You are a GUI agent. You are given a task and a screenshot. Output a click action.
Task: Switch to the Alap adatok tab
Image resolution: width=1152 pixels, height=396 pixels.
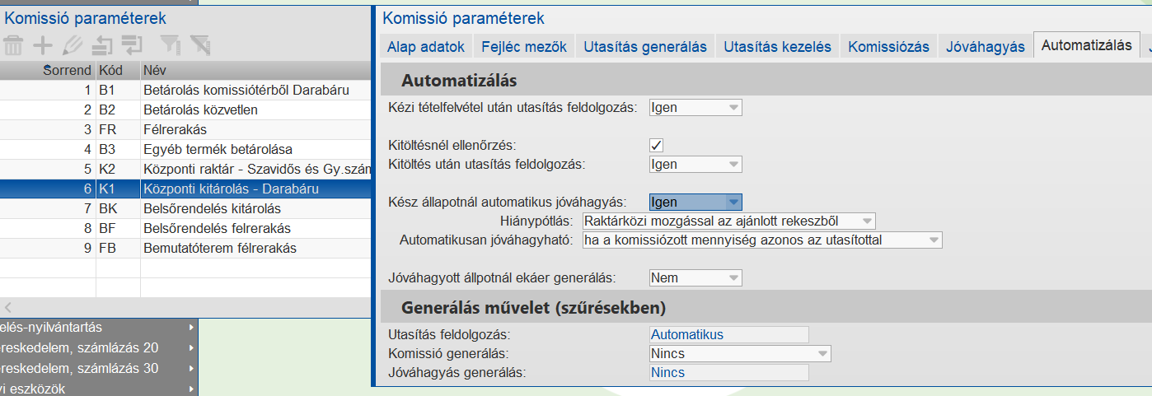click(426, 47)
